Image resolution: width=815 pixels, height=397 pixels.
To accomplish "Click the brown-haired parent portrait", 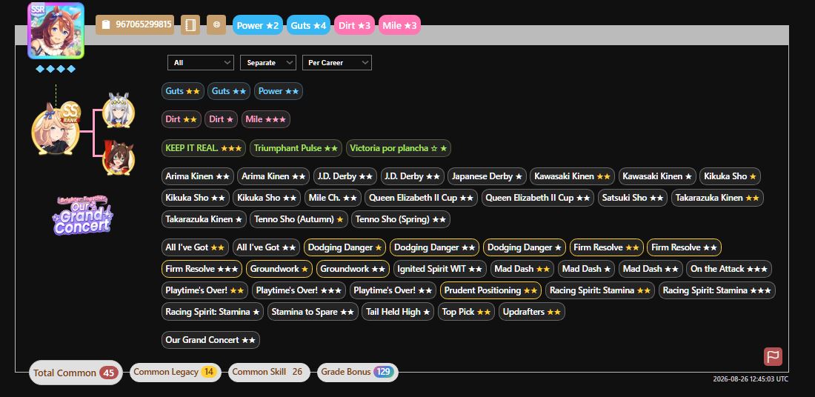I will 119,157.
